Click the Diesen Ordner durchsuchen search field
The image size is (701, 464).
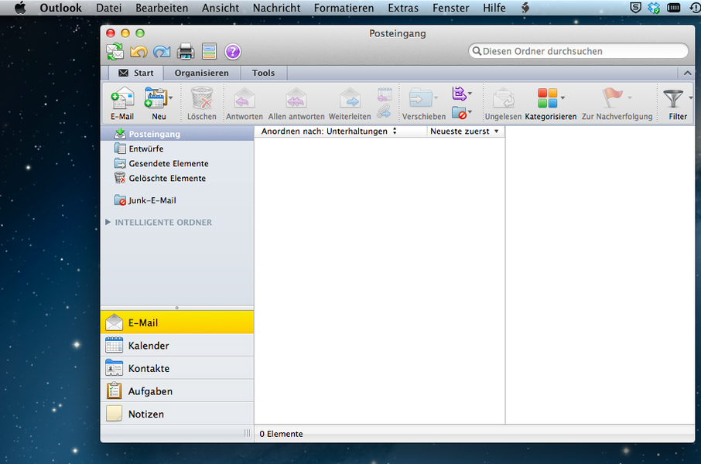coord(579,51)
